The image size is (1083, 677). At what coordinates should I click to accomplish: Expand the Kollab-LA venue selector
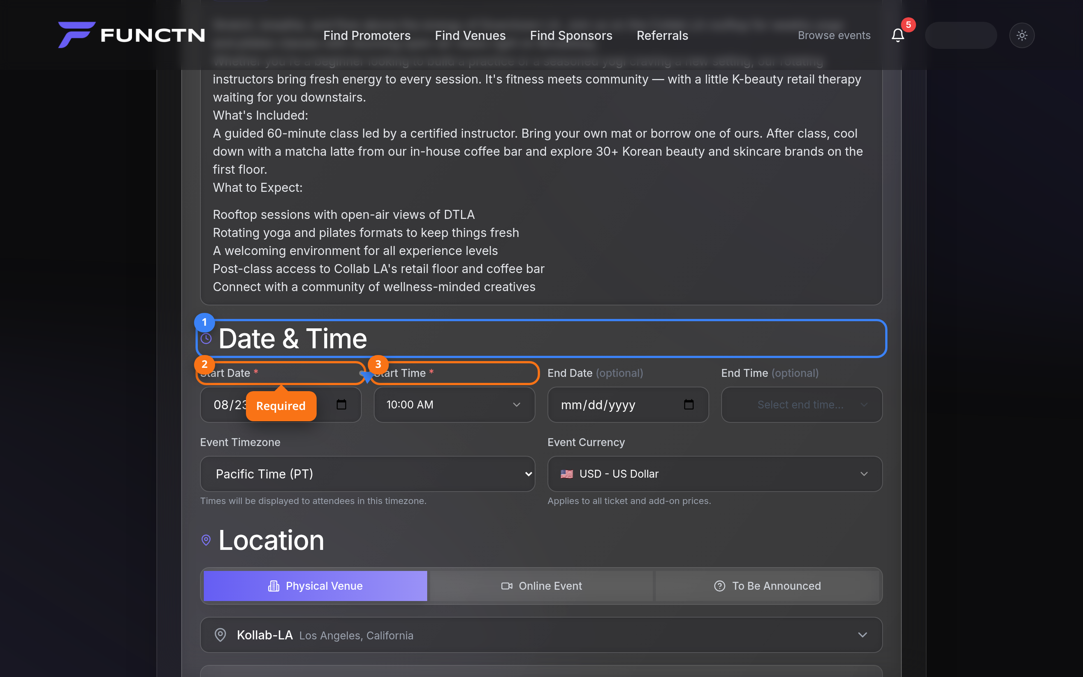coord(541,635)
